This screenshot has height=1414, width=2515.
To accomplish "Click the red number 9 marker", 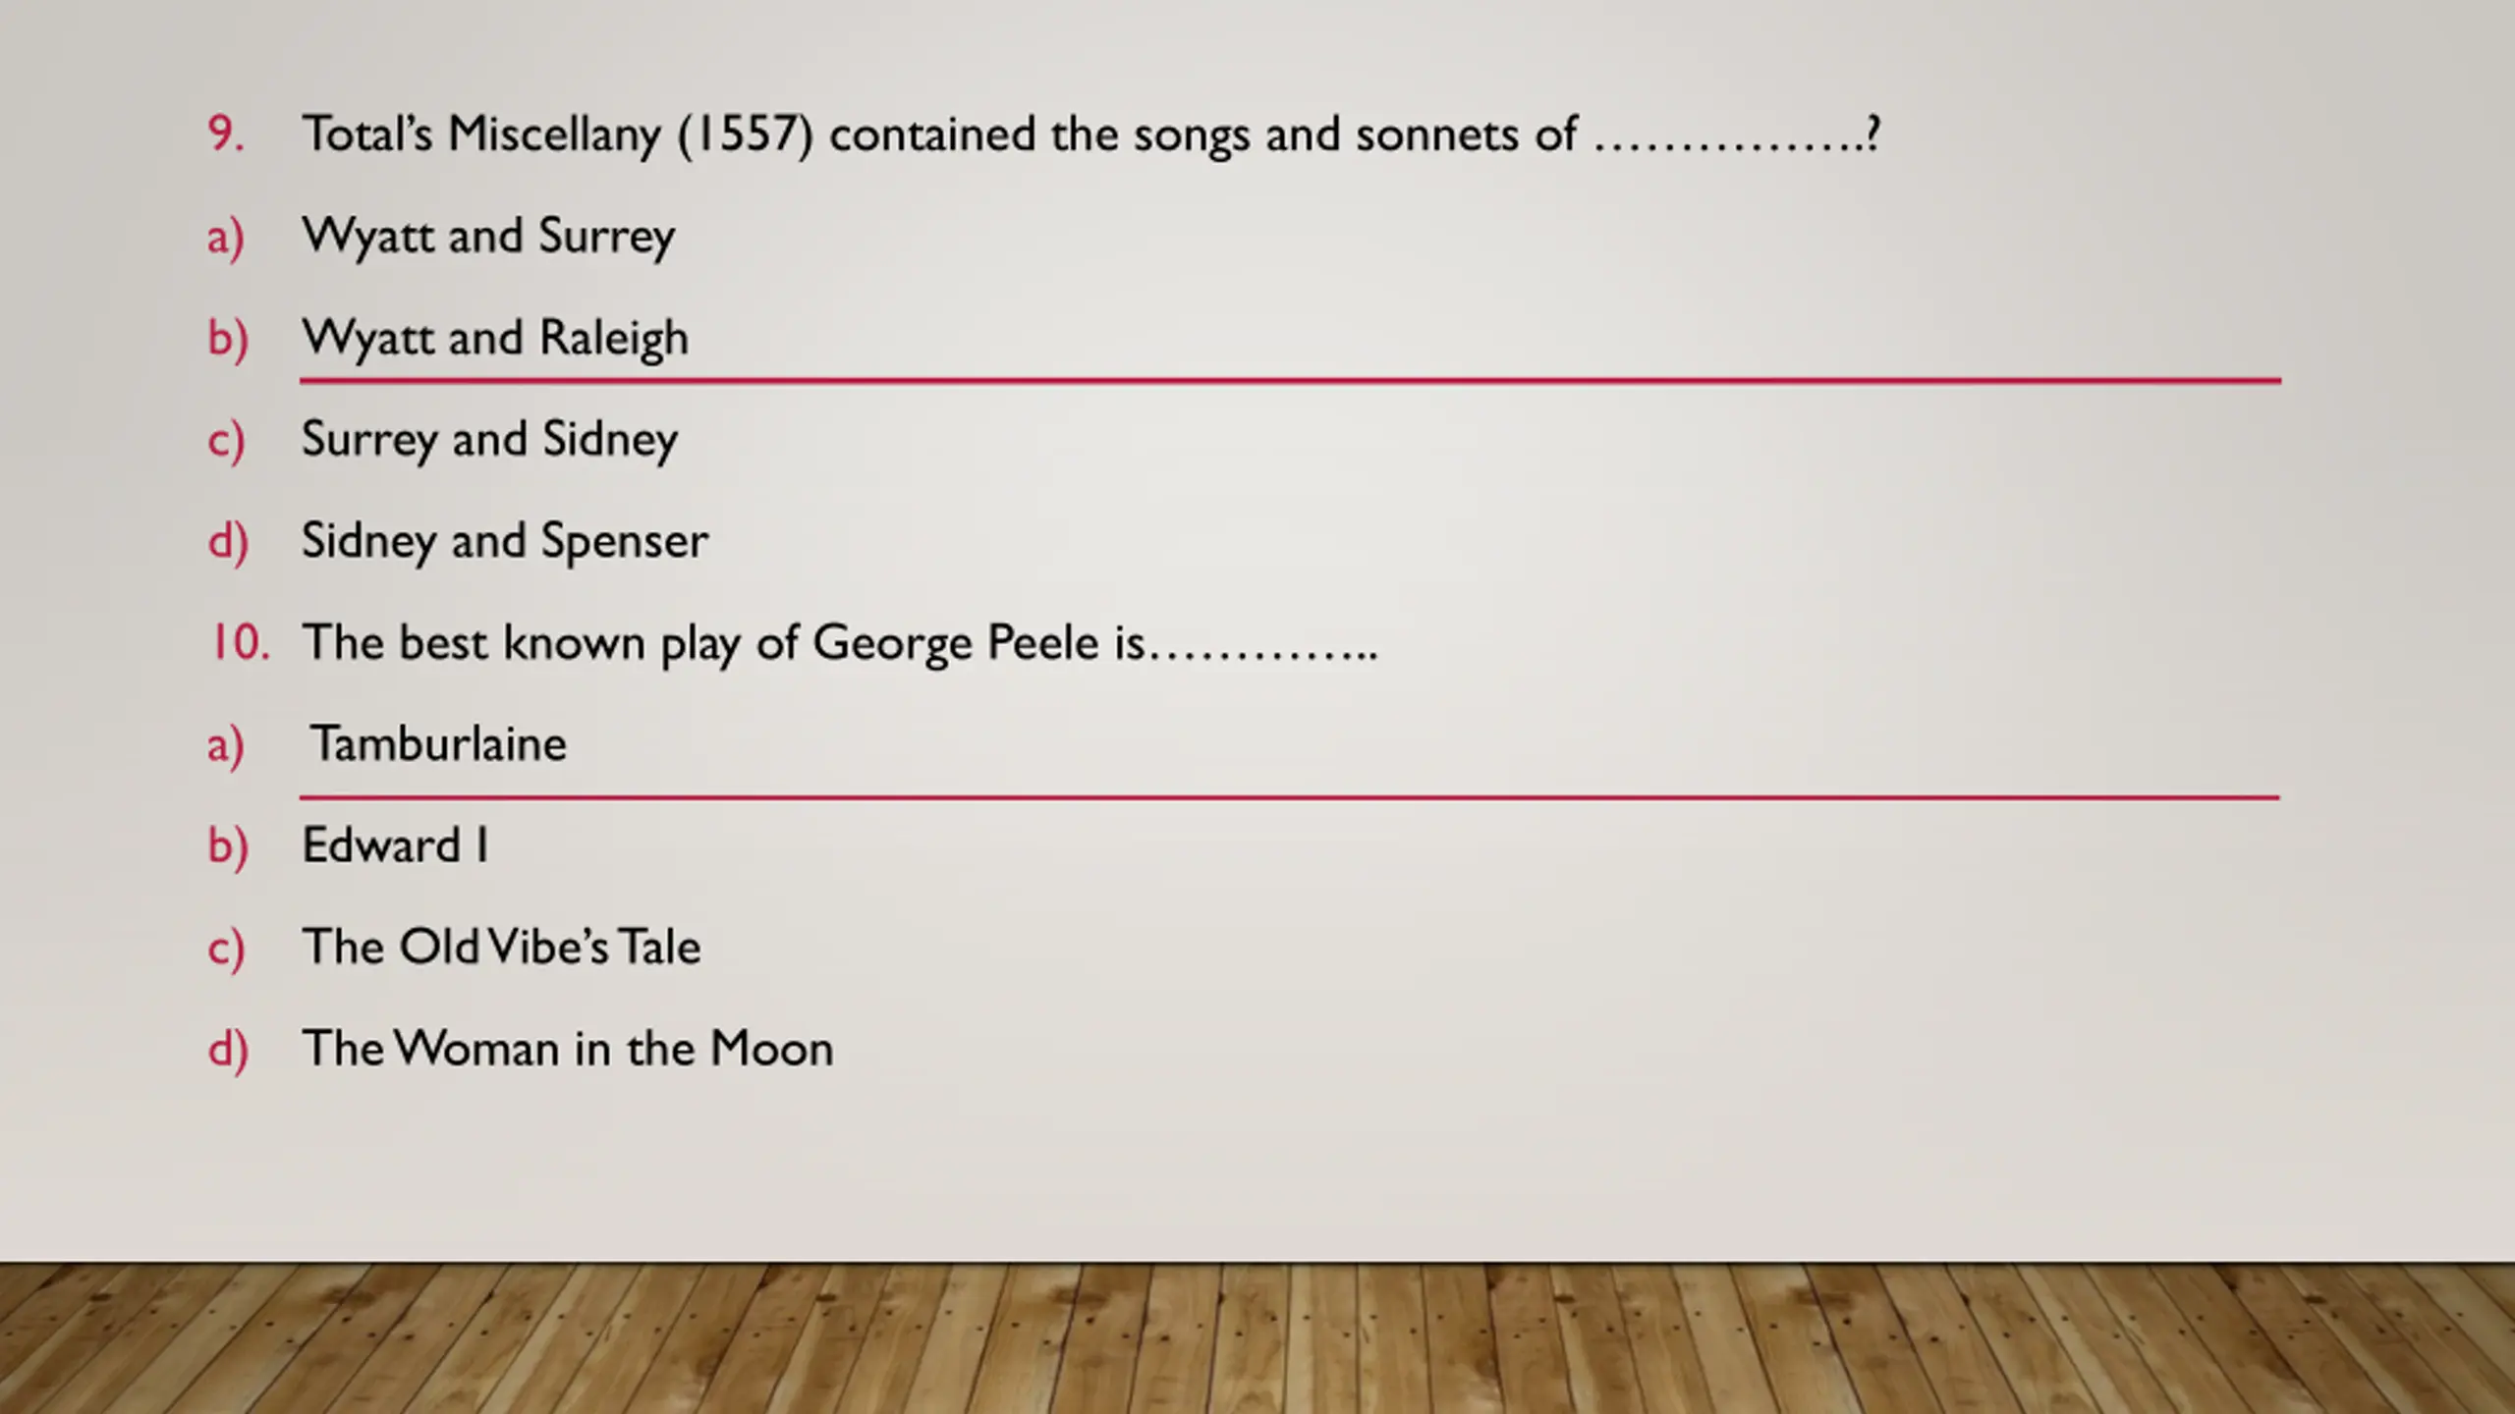I will tap(225, 135).
